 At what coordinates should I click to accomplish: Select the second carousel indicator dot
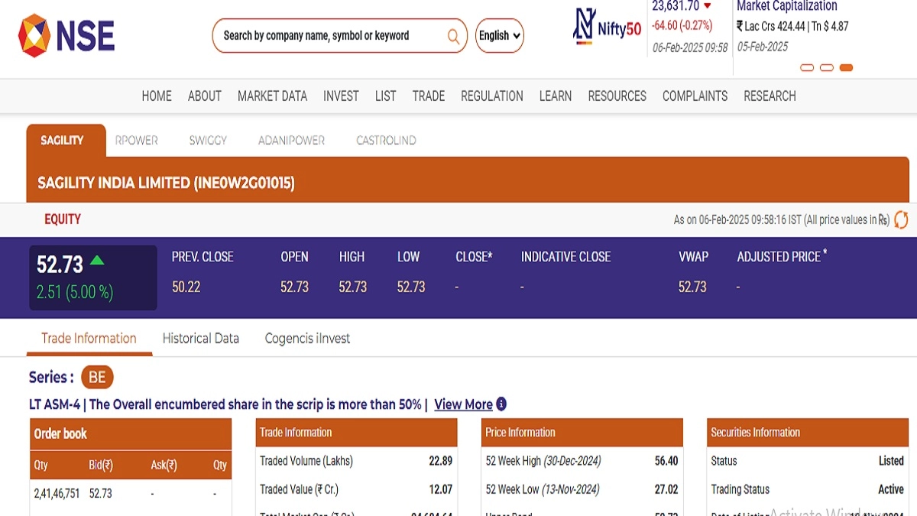[x=826, y=68]
